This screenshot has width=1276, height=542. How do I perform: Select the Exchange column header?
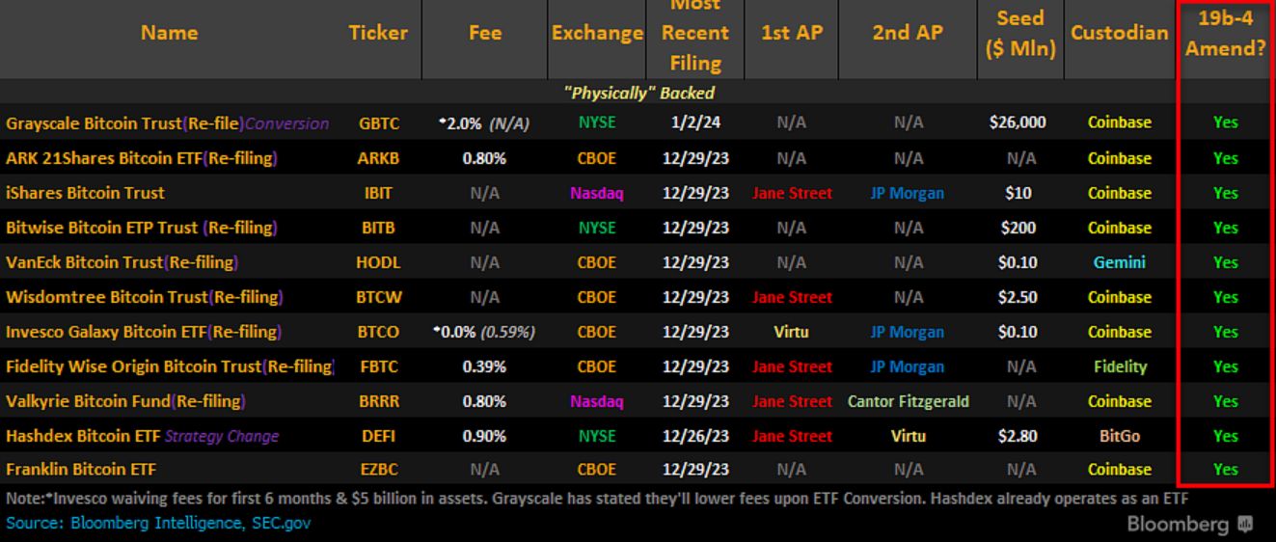coord(597,33)
